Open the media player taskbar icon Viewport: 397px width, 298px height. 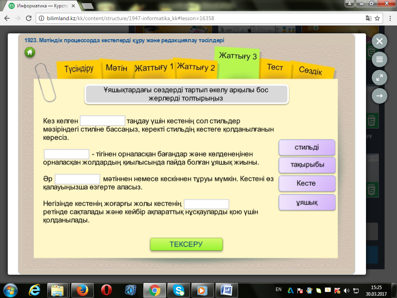pos(202,290)
